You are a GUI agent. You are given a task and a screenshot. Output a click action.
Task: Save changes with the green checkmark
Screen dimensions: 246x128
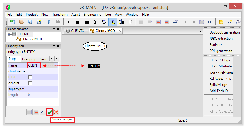50,112
